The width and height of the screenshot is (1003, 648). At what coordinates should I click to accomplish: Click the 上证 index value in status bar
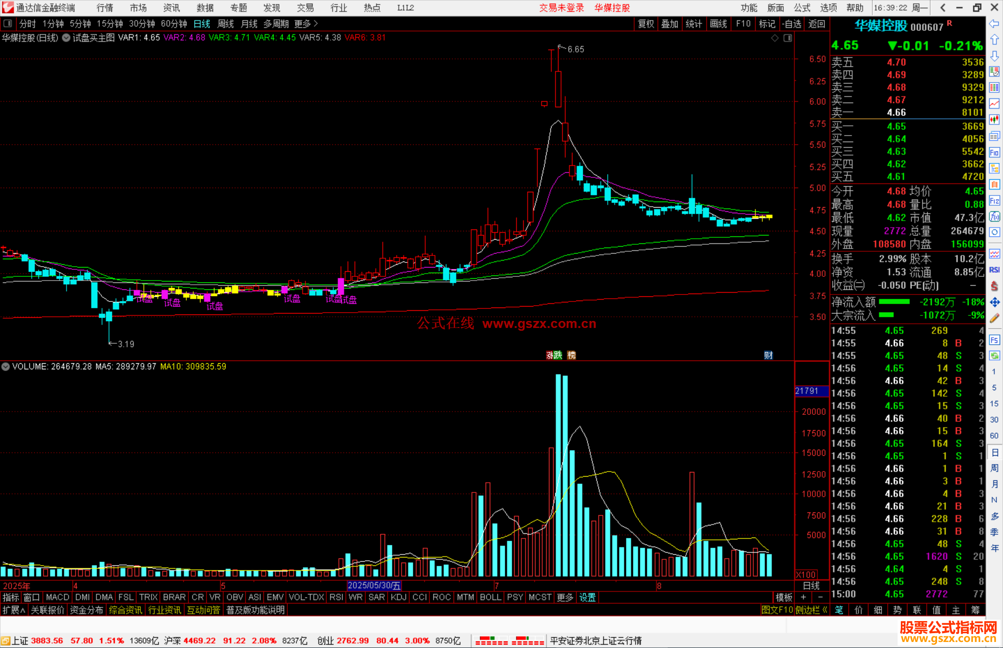pos(47,641)
